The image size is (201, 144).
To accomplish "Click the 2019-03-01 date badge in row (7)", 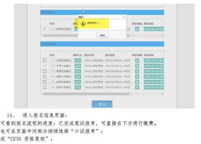I will (154, 82).
